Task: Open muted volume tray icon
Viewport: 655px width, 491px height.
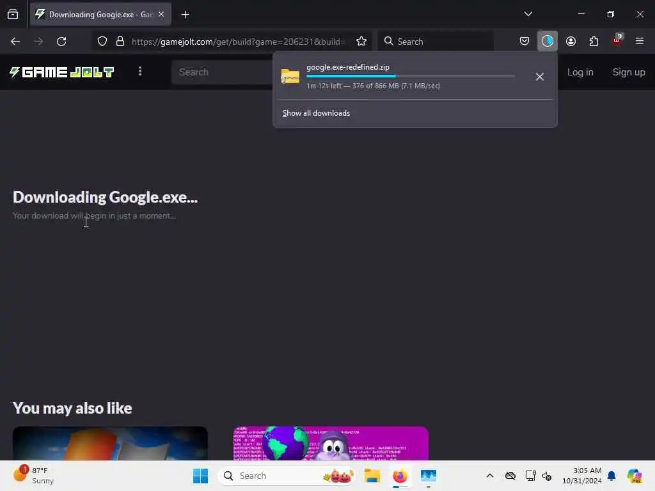Action: pyautogui.click(x=547, y=476)
